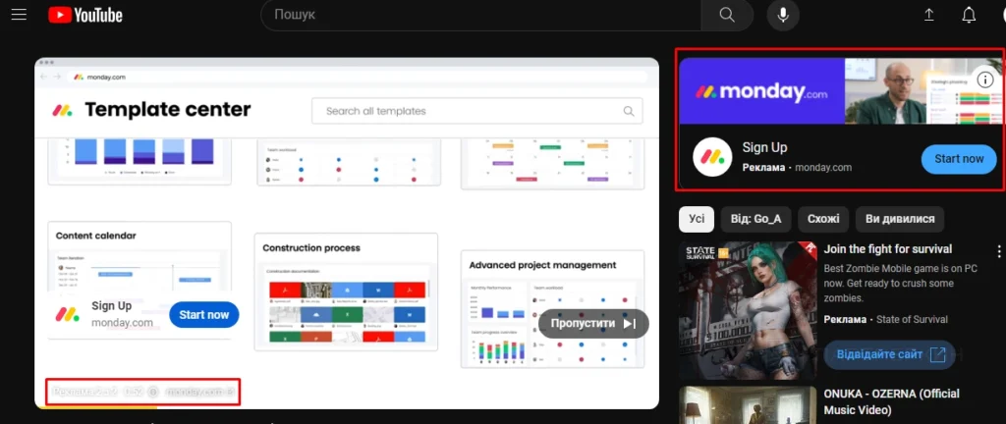Click monday.com domain under sidebar Sign Up
The height and width of the screenshot is (424, 1006).
tap(824, 168)
